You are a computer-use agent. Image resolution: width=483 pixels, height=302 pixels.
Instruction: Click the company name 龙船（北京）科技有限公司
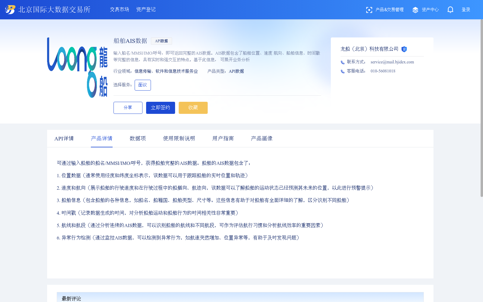pyautogui.click(x=369, y=49)
